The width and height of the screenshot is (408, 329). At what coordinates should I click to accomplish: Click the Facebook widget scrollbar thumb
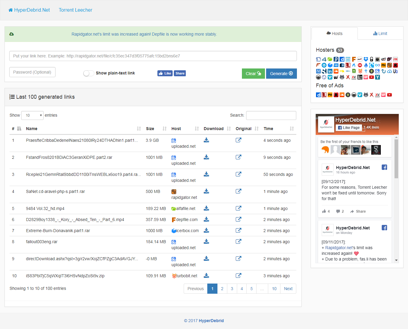tap(396, 159)
